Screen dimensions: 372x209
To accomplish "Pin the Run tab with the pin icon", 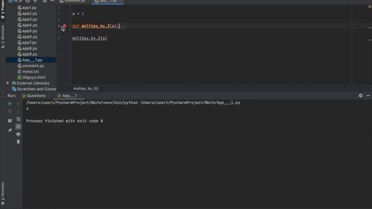I will pyautogui.click(x=10, y=130).
